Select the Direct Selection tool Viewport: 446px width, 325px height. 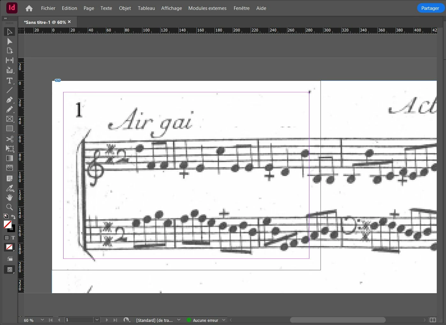(10, 41)
